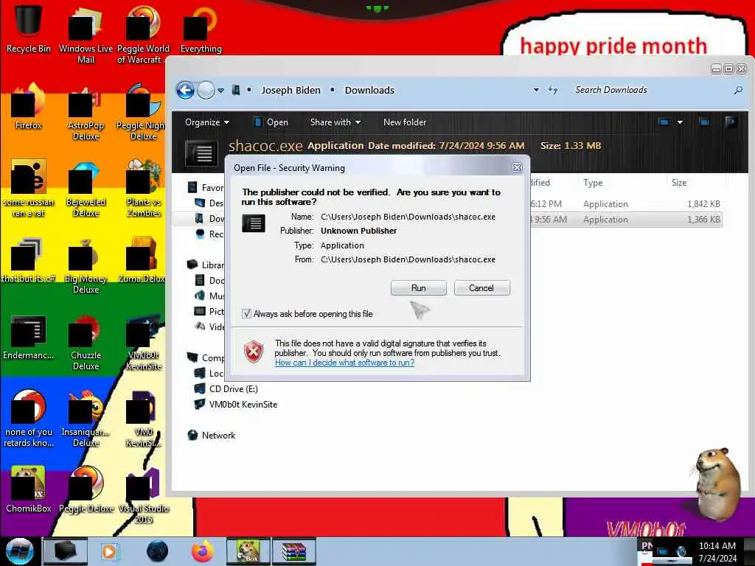This screenshot has height=566, width=755.
Task: Click the Joseph Biden breadcrumb
Action: point(290,90)
